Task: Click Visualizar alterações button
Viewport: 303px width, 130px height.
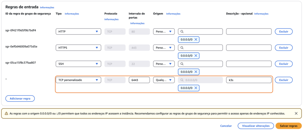Action: [x=256, y=126]
